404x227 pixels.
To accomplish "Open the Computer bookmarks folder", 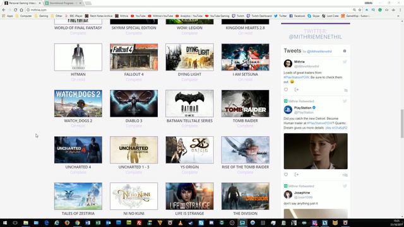I will (x=24, y=16).
